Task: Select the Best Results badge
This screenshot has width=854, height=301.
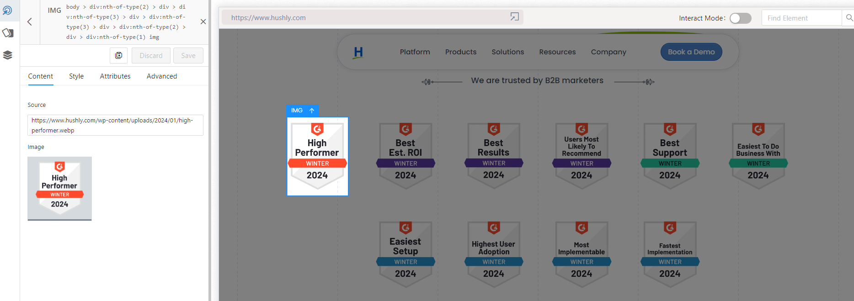Action: coord(494,156)
